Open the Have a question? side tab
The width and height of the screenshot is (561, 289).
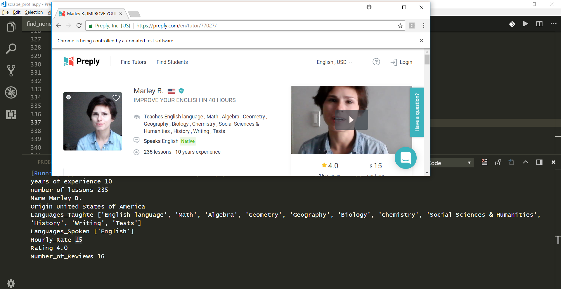tap(417, 112)
